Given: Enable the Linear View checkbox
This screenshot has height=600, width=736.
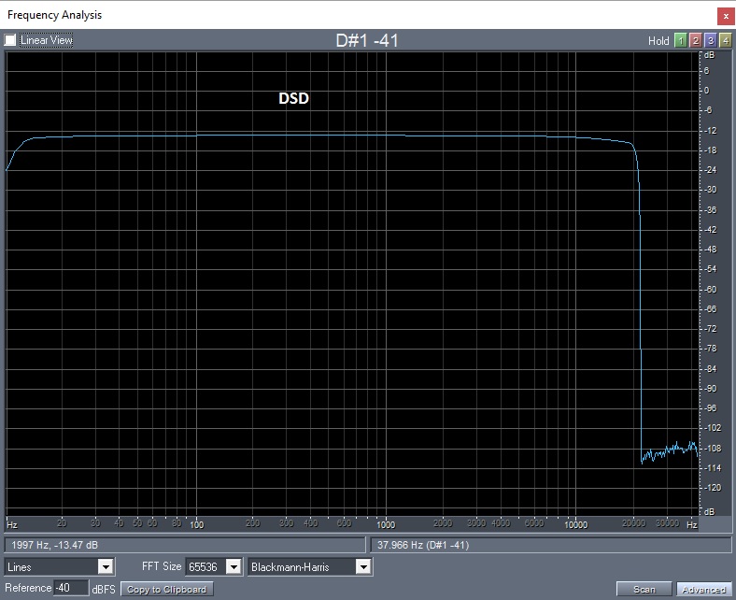Looking at the screenshot, I should (10, 40).
